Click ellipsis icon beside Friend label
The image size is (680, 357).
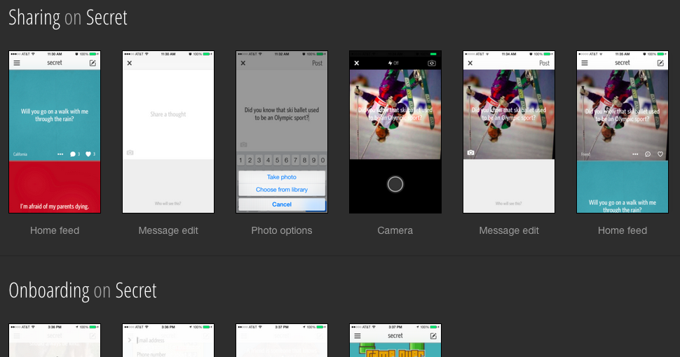click(x=635, y=154)
